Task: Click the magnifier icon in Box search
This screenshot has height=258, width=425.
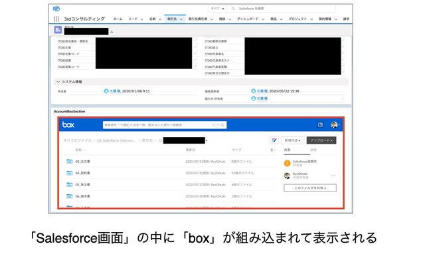Action: point(222,125)
